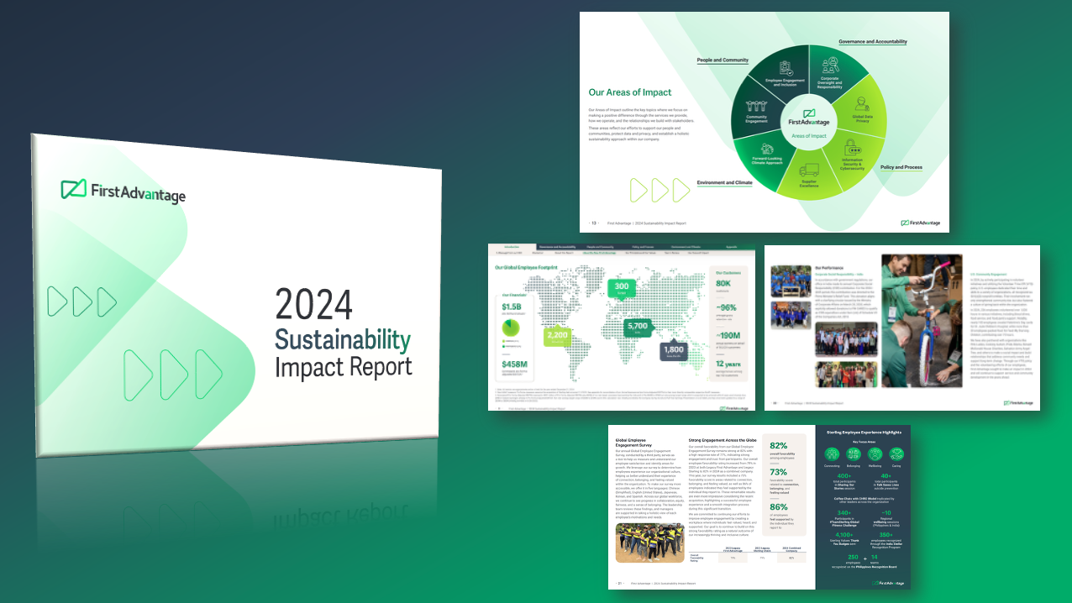Screen dimensions: 1072x603
Task: Click the 40+ participants figure
Action: click(x=885, y=476)
